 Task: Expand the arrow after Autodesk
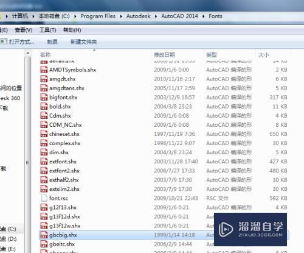point(156,16)
